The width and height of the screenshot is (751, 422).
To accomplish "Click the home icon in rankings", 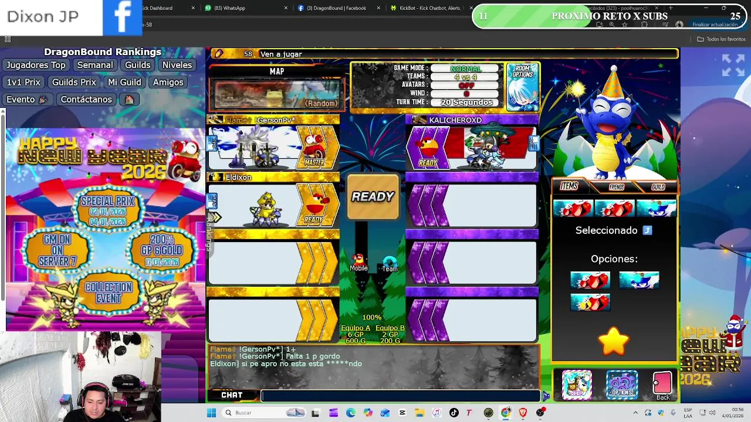I will 129,99.
